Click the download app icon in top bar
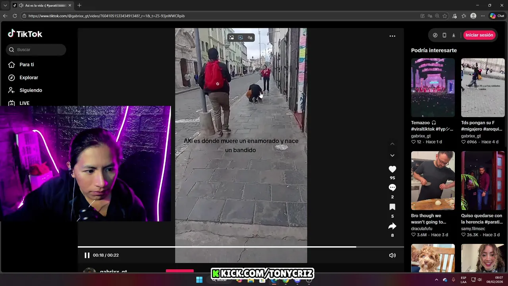 pos(454,35)
